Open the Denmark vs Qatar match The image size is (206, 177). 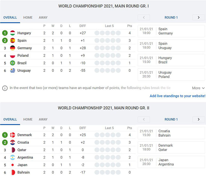(x=171, y=148)
